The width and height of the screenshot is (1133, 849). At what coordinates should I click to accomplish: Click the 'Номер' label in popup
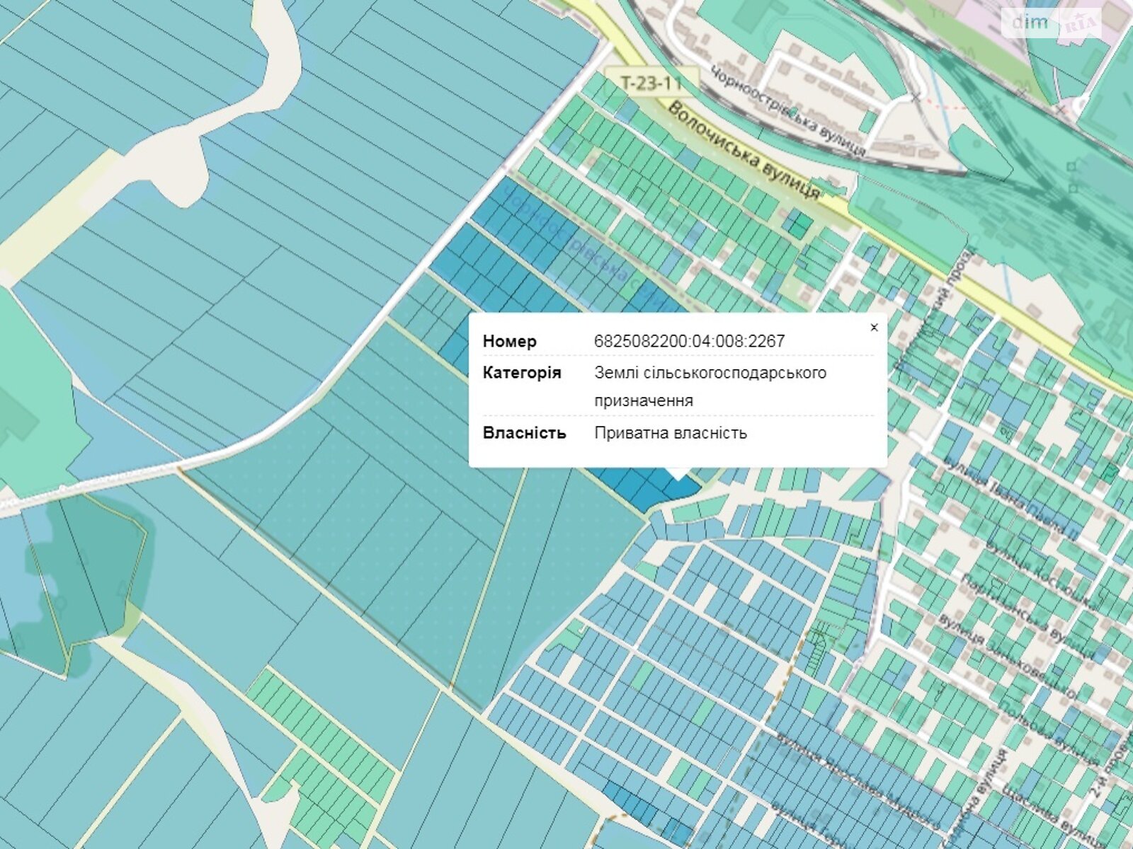(x=509, y=341)
